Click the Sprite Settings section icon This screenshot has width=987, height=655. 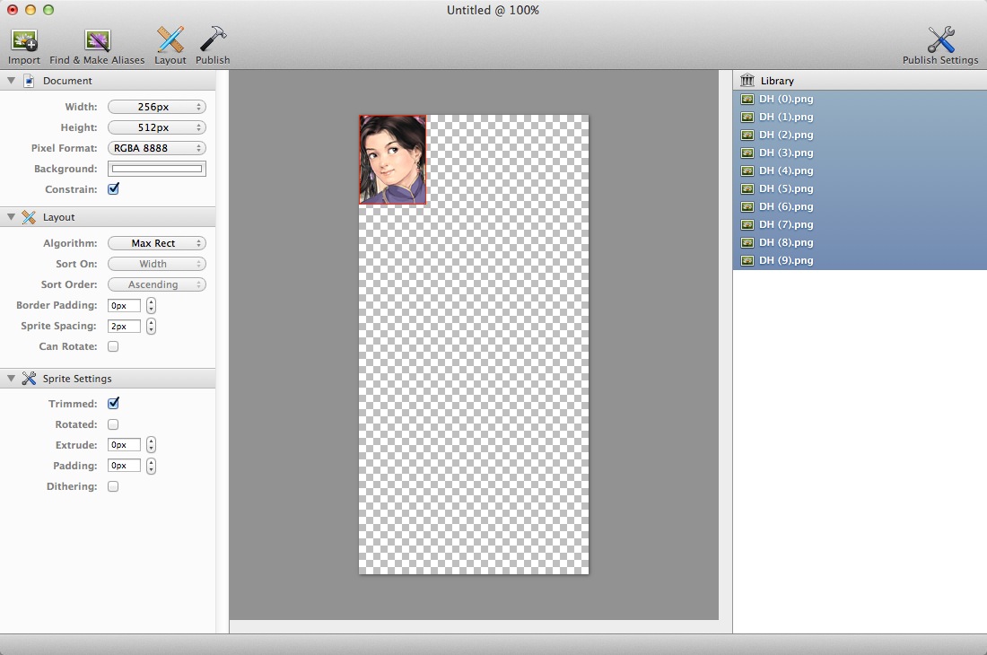click(x=29, y=379)
